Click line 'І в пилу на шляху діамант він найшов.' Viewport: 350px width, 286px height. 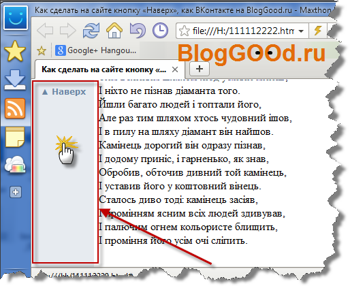click(186, 132)
